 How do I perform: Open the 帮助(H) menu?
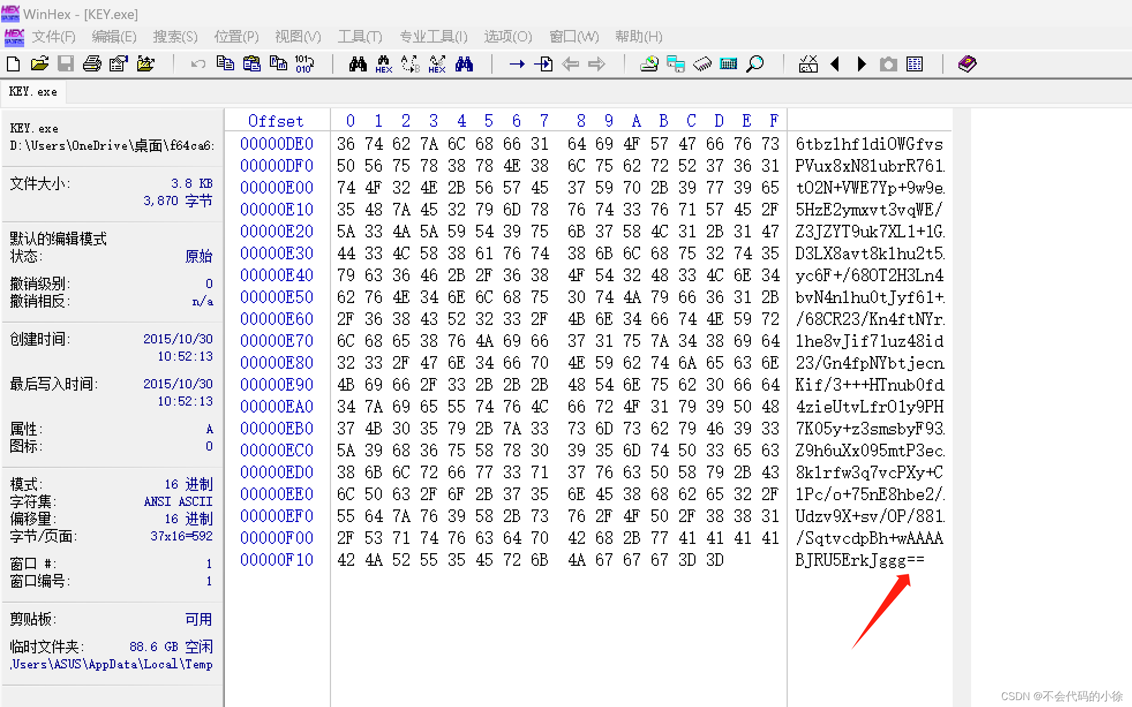click(638, 37)
